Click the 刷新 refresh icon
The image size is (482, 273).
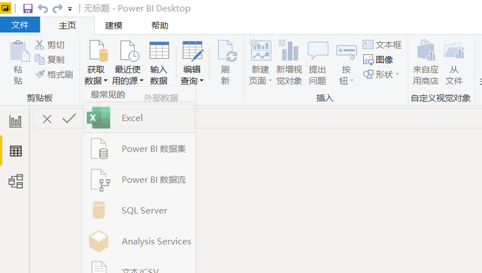[x=227, y=51]
